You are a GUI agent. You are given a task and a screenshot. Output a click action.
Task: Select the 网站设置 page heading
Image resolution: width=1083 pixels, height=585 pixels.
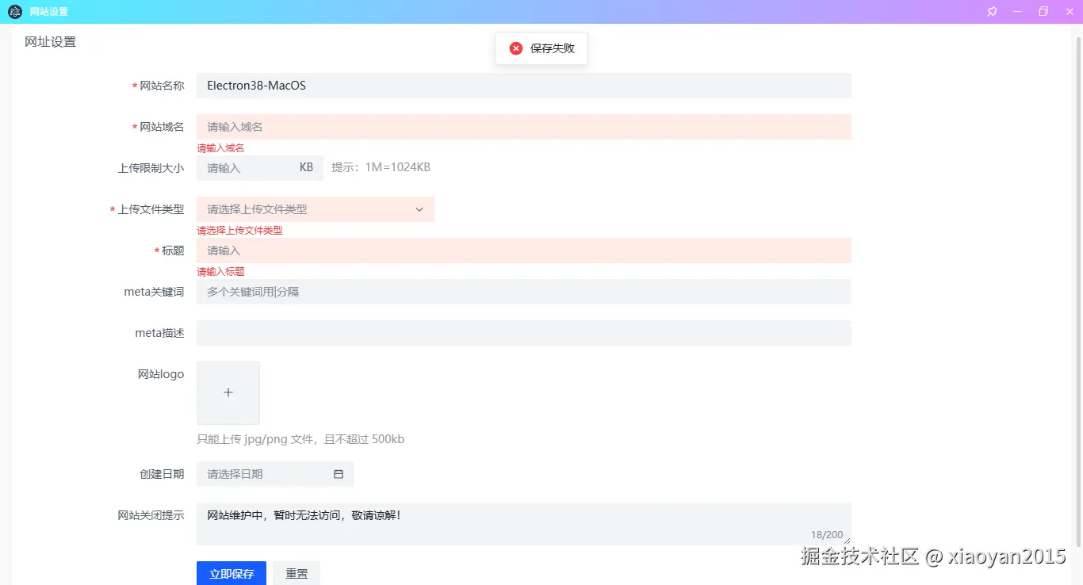pyautogui.click(x=49, y=41)
